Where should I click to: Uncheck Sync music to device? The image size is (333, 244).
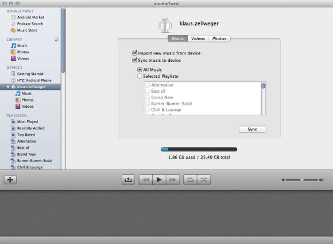click(x=134, y=60)
